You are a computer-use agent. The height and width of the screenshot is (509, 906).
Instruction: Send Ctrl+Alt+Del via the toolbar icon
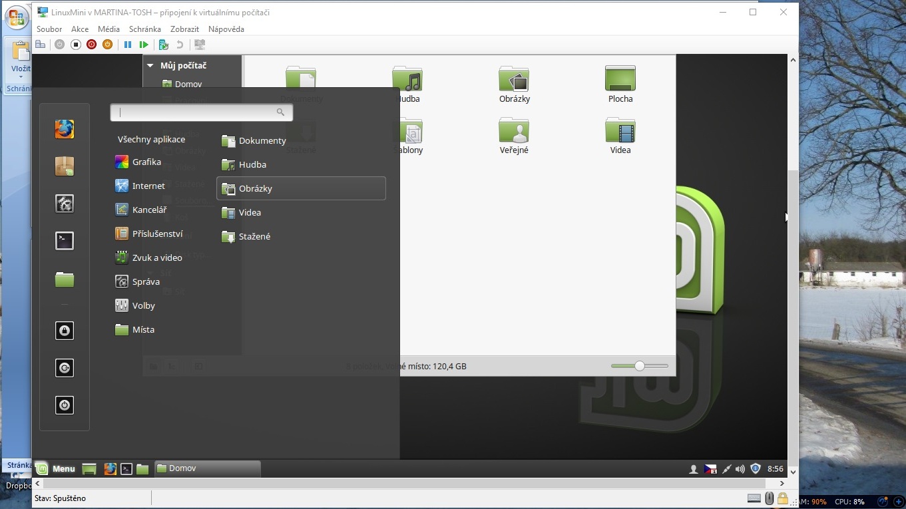pyautogui.click(x=41, y=45)
